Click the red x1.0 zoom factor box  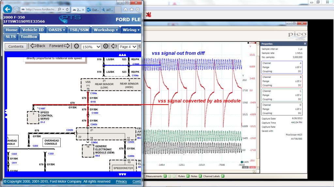[x=252, y=167]
